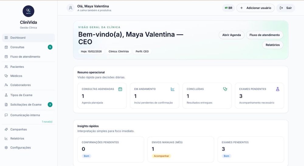Click the 'Gestão Clínica' subtitle
The height and width of the screenshot is (166, 304).
point(29,28)
